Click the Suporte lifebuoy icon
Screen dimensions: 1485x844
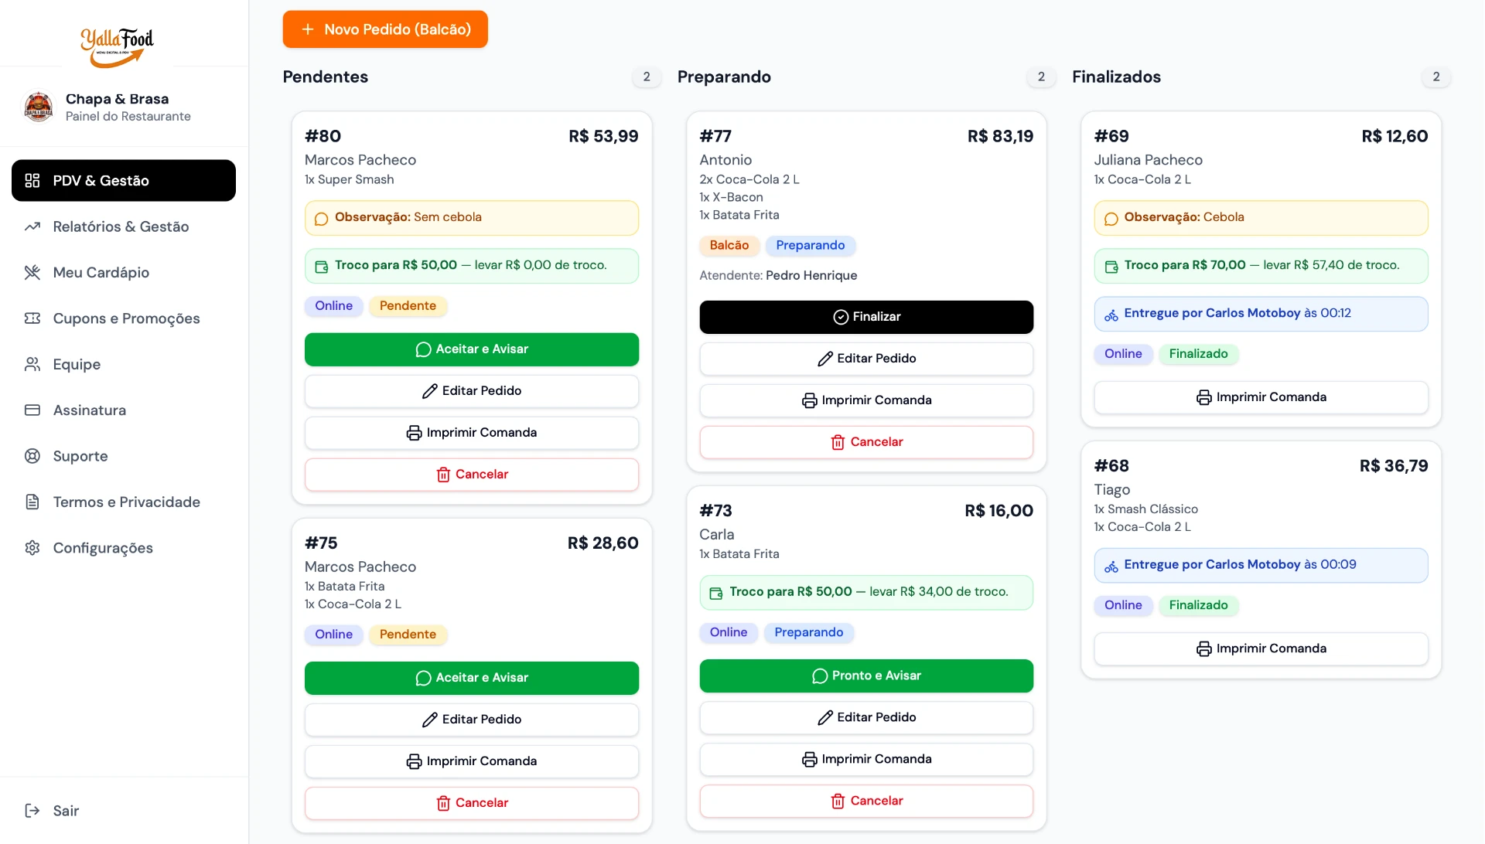click(32, 456)
